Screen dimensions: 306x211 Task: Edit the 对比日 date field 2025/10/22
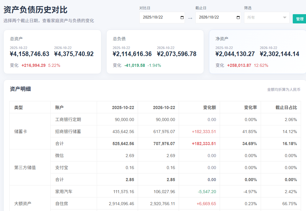point(162,18)
